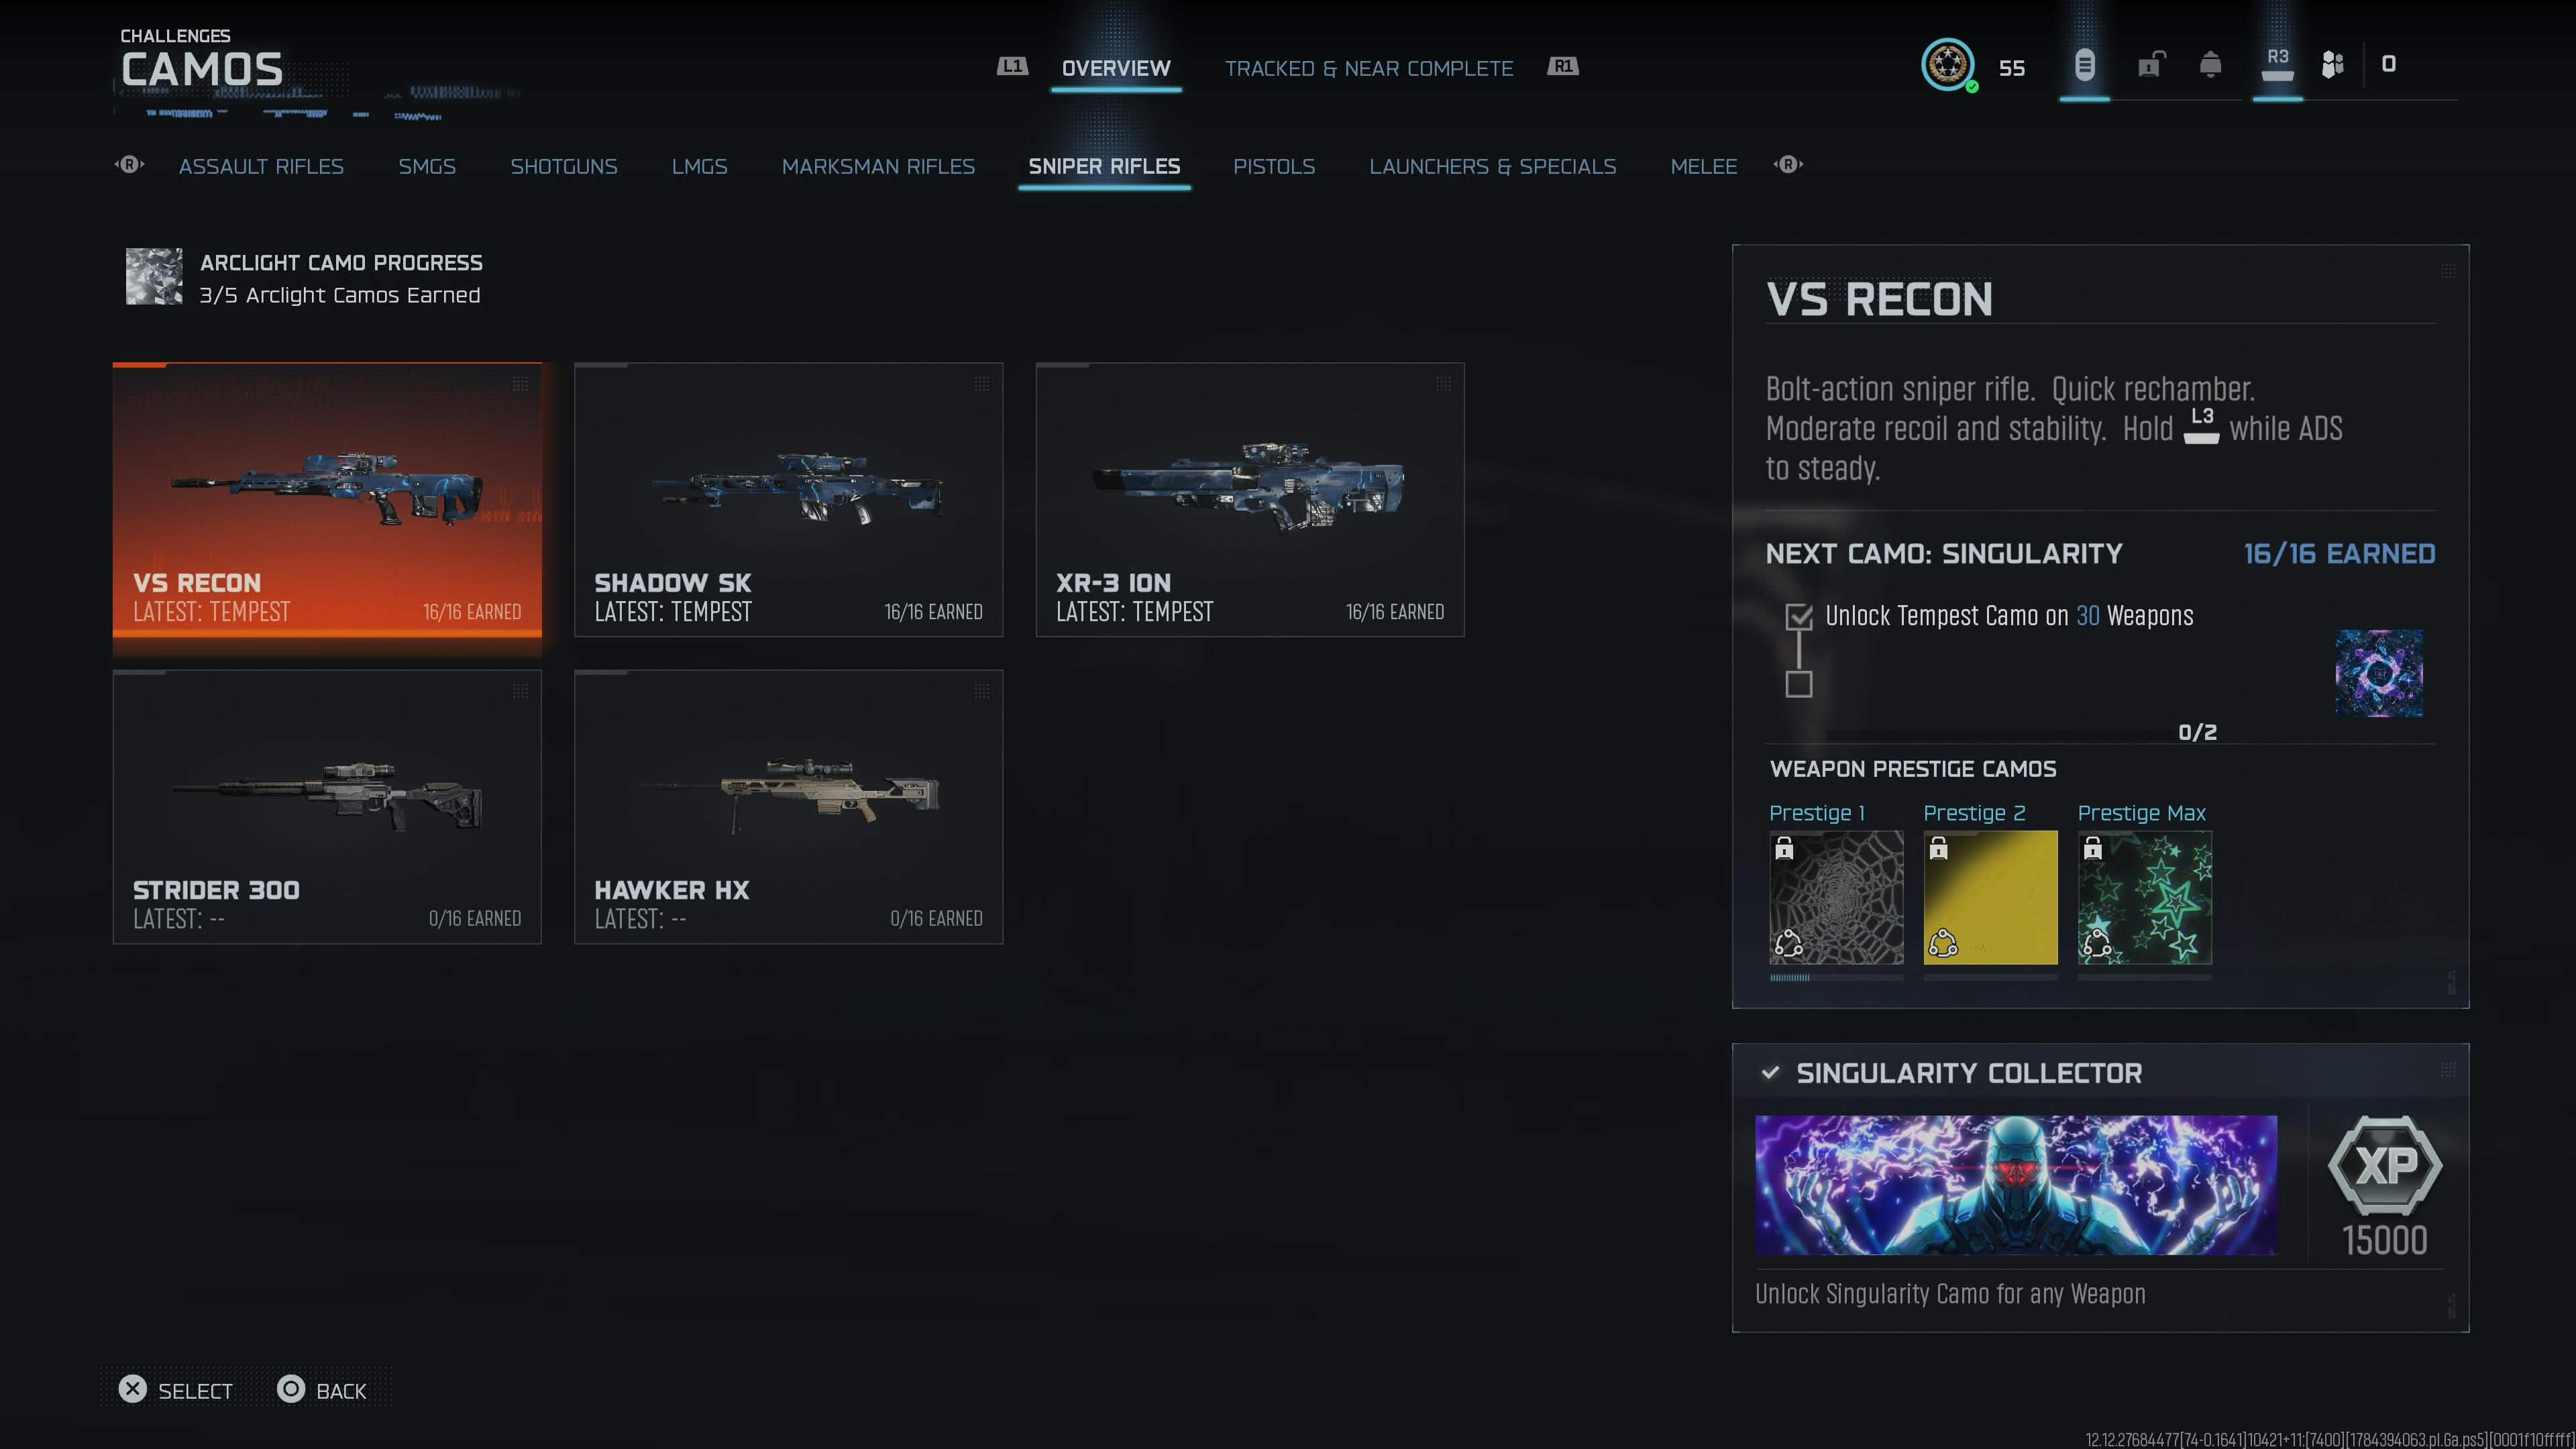2576x1449 pixels.
Task: Click left stick icon before Assault Rifles
Action: coord(129,164)
